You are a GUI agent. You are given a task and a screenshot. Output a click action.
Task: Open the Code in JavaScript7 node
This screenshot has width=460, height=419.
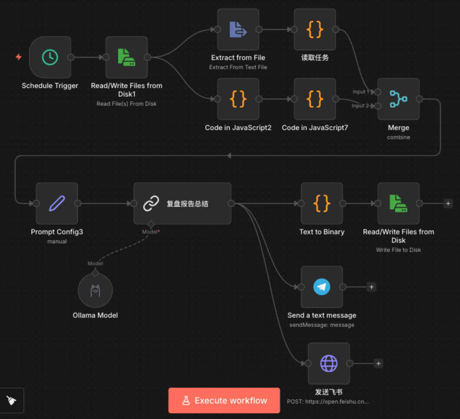(x=315, y=99)
